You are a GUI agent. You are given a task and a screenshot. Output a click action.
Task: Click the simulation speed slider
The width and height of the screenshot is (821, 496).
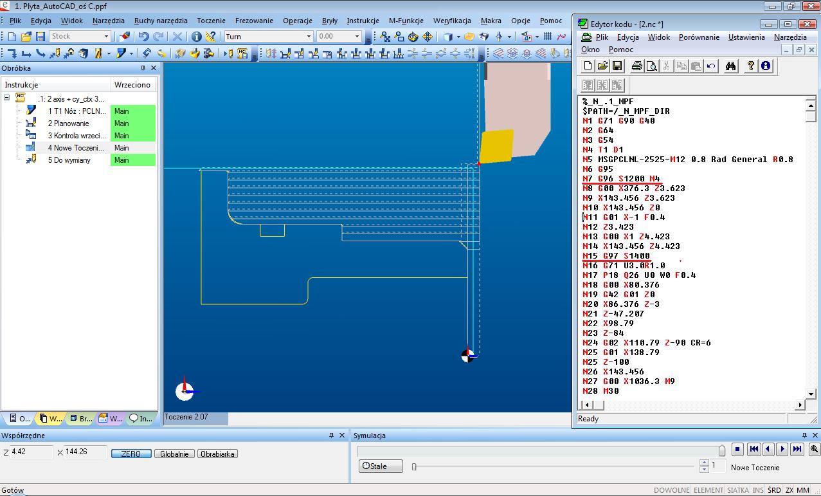coord(414,466)
